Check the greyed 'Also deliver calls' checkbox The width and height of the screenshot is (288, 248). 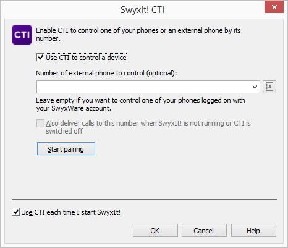[x=40, y=124]
